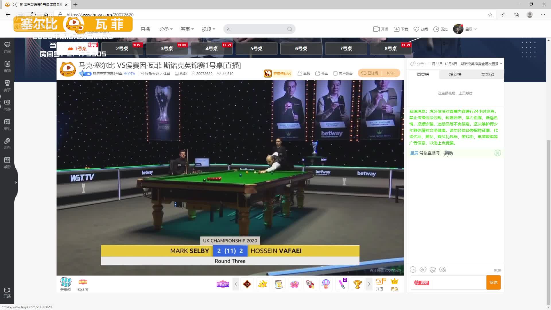
Task: Report the stream via 举报 icon
Action: pyautogui.click(x=304, y=73)
